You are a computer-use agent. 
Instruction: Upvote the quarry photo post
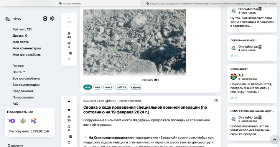69,18
